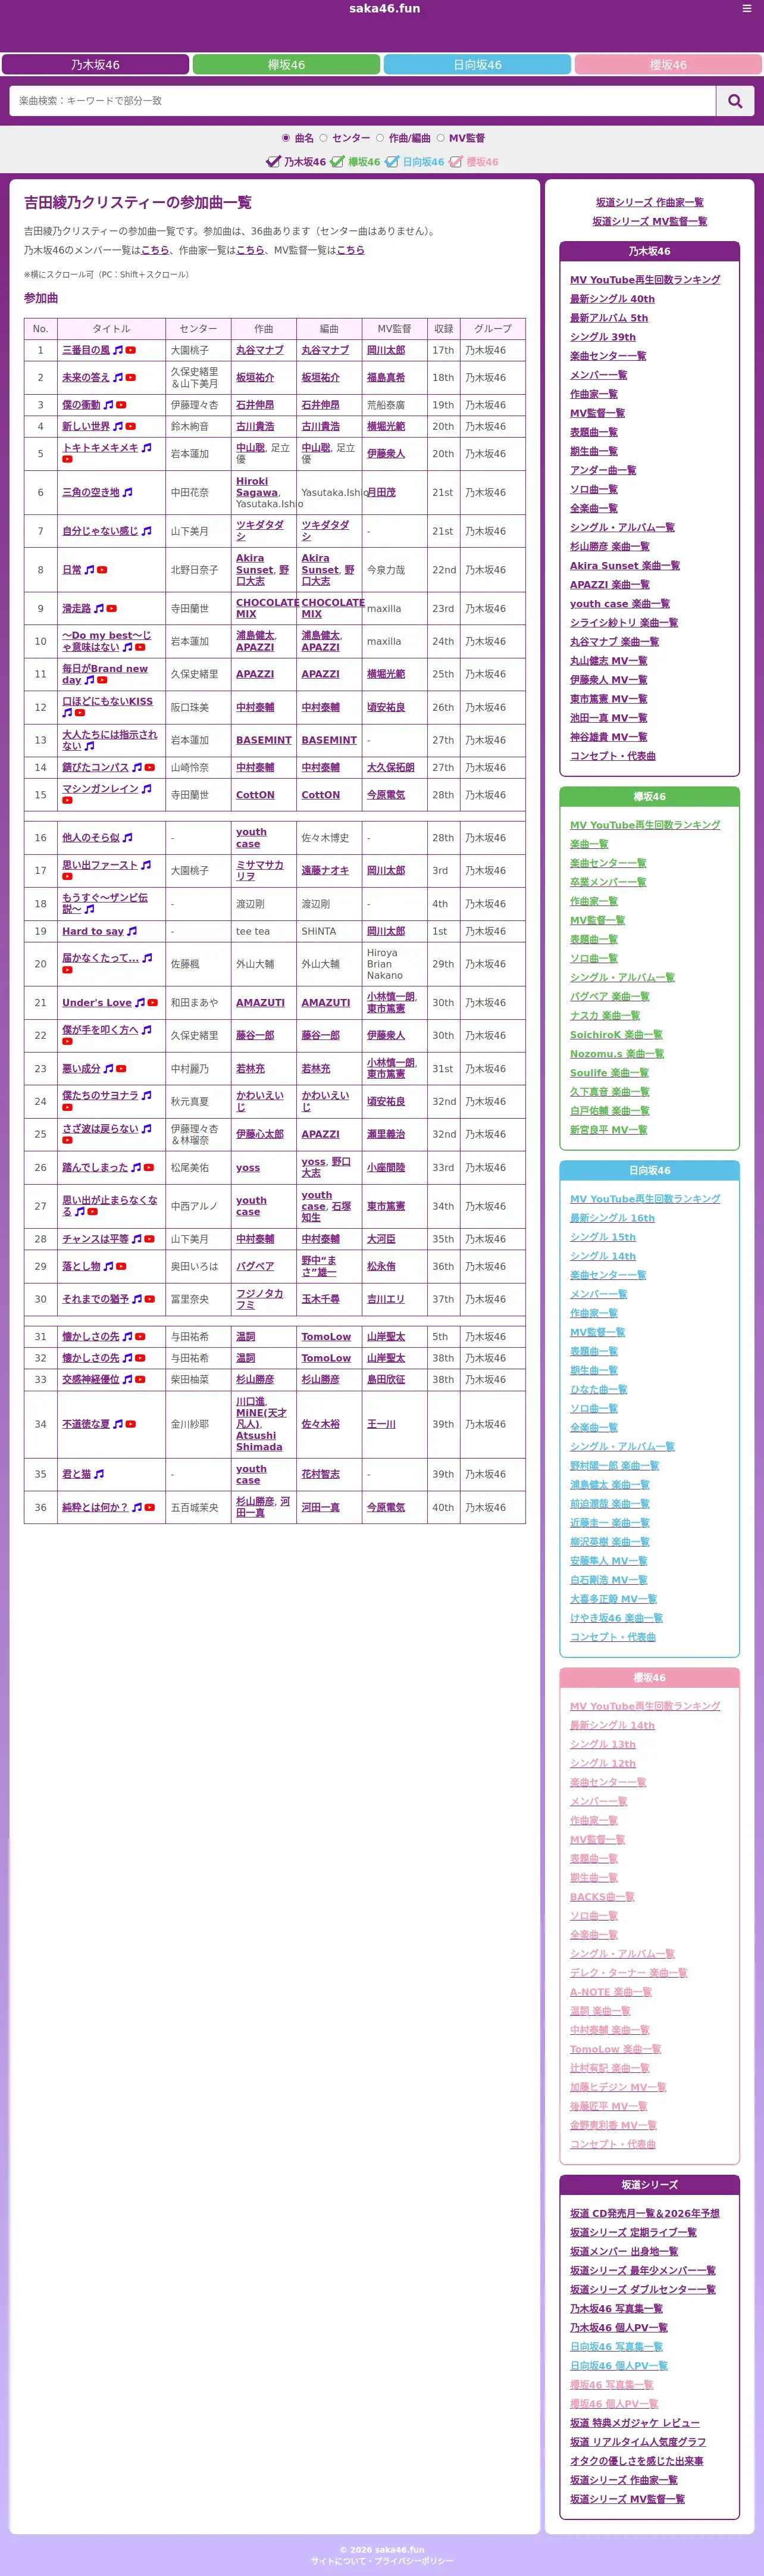Click the 40th release cell

tap(443, 1507)
